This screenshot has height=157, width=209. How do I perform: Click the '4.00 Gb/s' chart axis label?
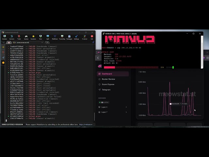click(142, 93)
